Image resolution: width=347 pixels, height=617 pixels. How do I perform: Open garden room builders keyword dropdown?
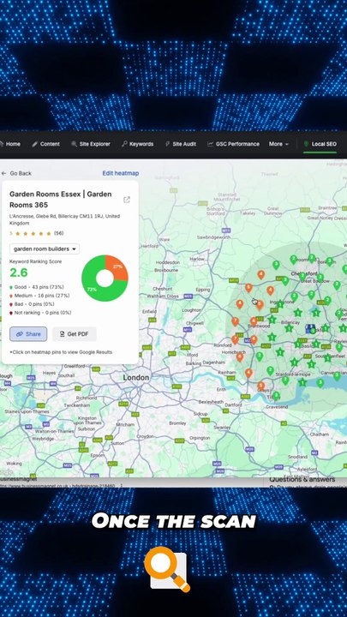tap(45, 249)
